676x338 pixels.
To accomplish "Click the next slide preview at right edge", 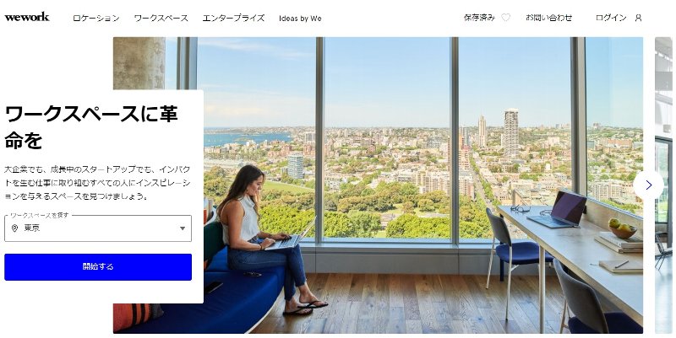I will point(663,185).
